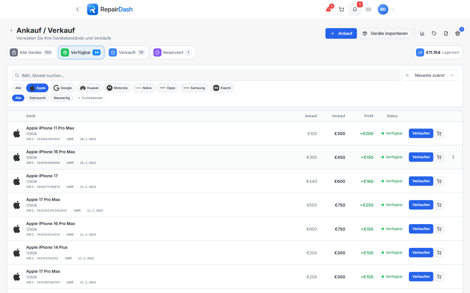This screenshot has height=293, width=470.
Task: Filter devices by Huawei brand
Action: coord(89,88)
